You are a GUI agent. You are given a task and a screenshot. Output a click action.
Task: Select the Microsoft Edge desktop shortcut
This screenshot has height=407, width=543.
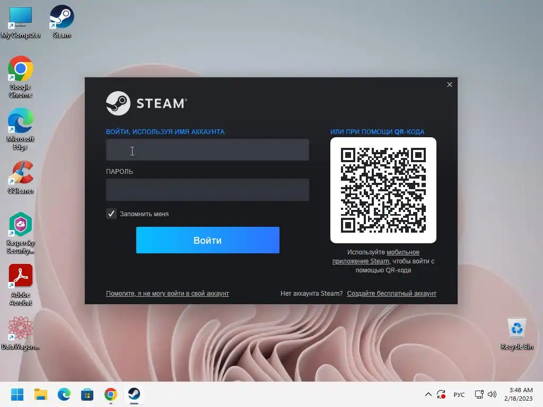pos(21,129)
